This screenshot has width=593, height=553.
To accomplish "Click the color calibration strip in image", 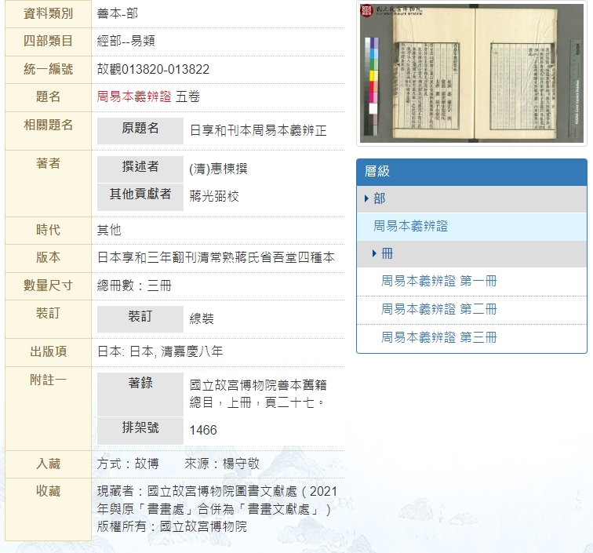I will click(373, 86).
